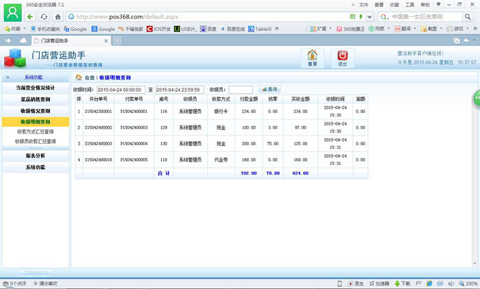Click the start time date field

121,90
